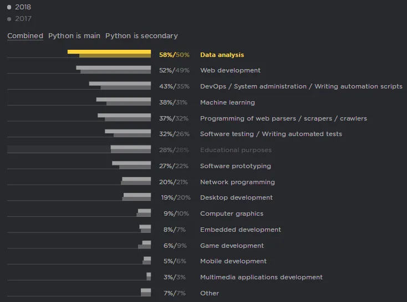Select the Python is main tab

coord(74,36)
